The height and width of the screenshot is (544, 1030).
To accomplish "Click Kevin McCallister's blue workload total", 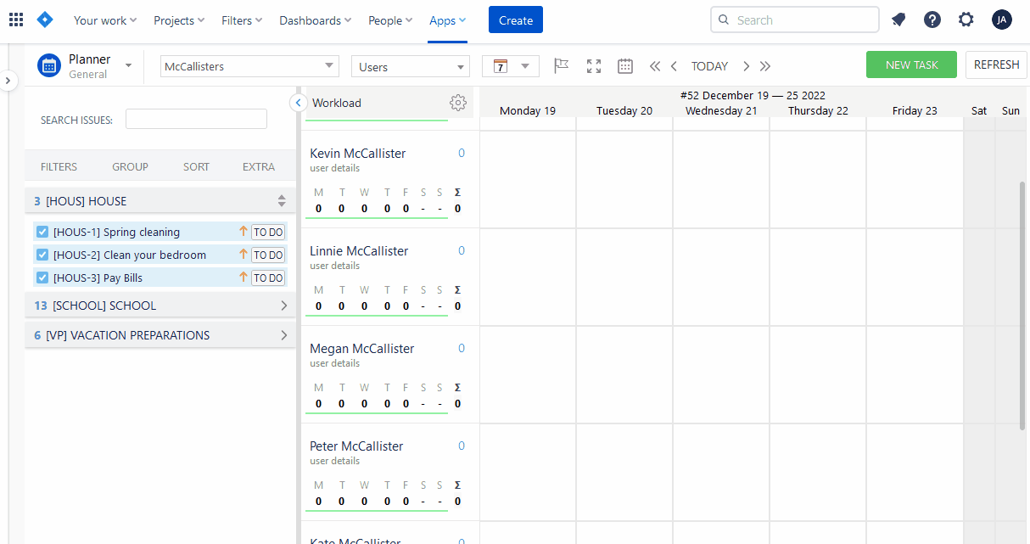I will pyautogui.click(x=462, y=154).
